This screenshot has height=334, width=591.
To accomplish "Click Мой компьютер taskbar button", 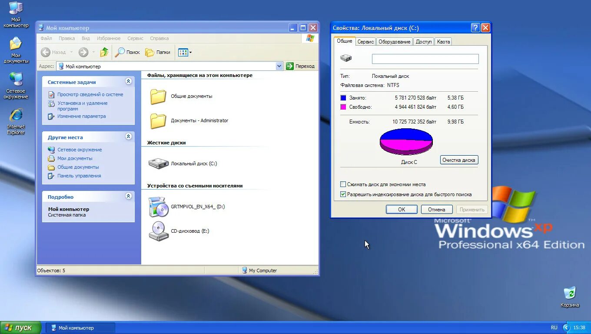I will point(80,328).
